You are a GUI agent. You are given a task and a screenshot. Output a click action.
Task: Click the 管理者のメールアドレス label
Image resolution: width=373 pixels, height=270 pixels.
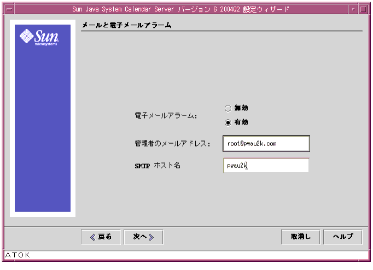pos(172,144)
